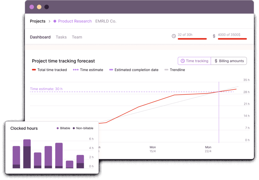Click the Non-billable legend dot
The height and width of the screenshot is (180, 259).
[74, 128]
